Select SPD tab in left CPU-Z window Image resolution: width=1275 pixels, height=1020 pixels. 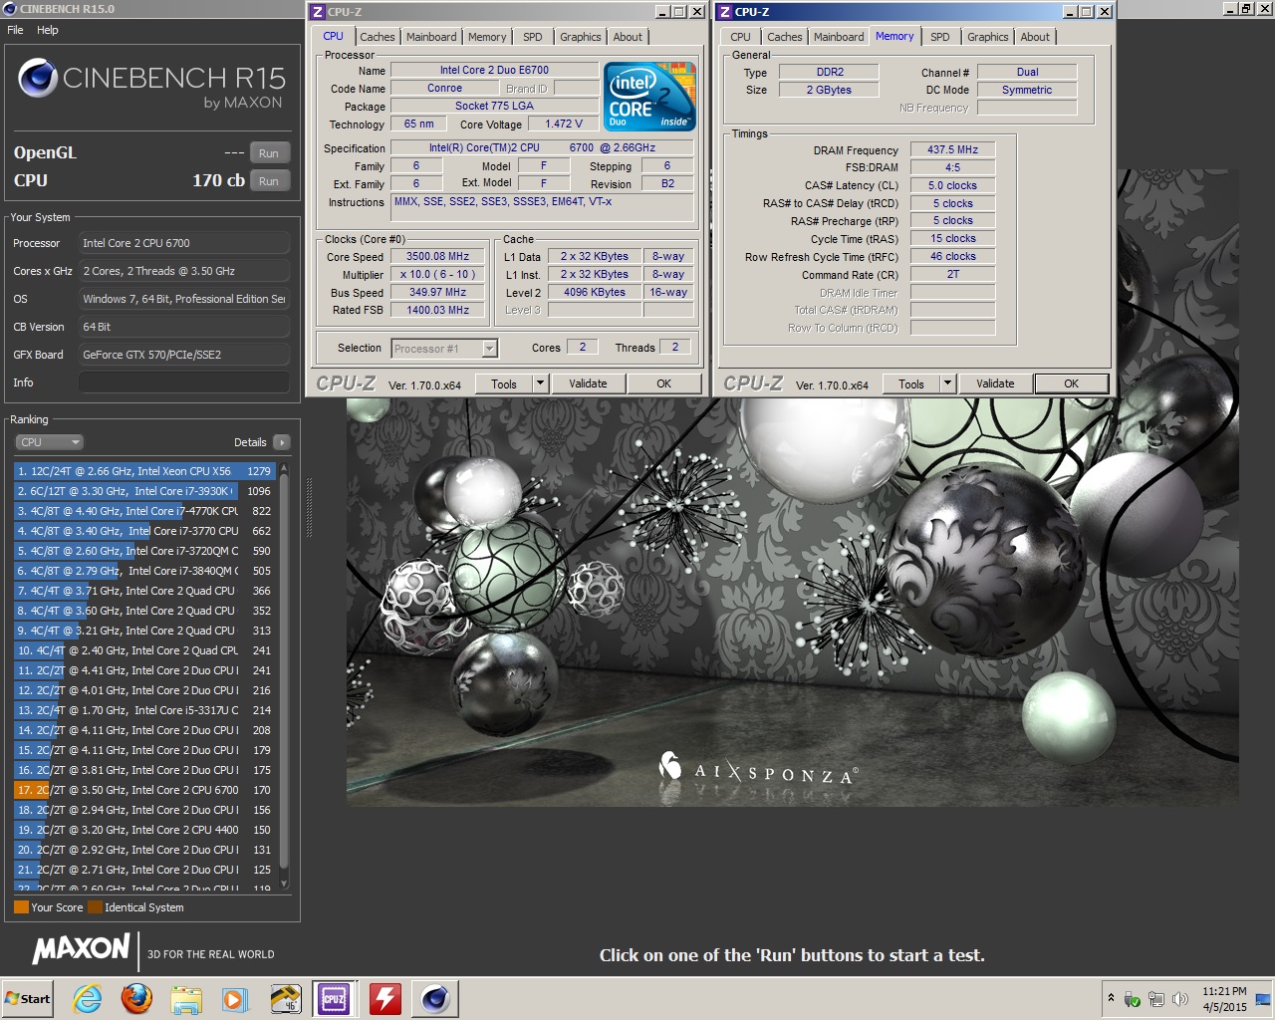click(x=533, y=37)
